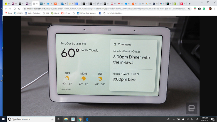
Task: Open the Apps bookmarks shortcut
Action: 8,13
